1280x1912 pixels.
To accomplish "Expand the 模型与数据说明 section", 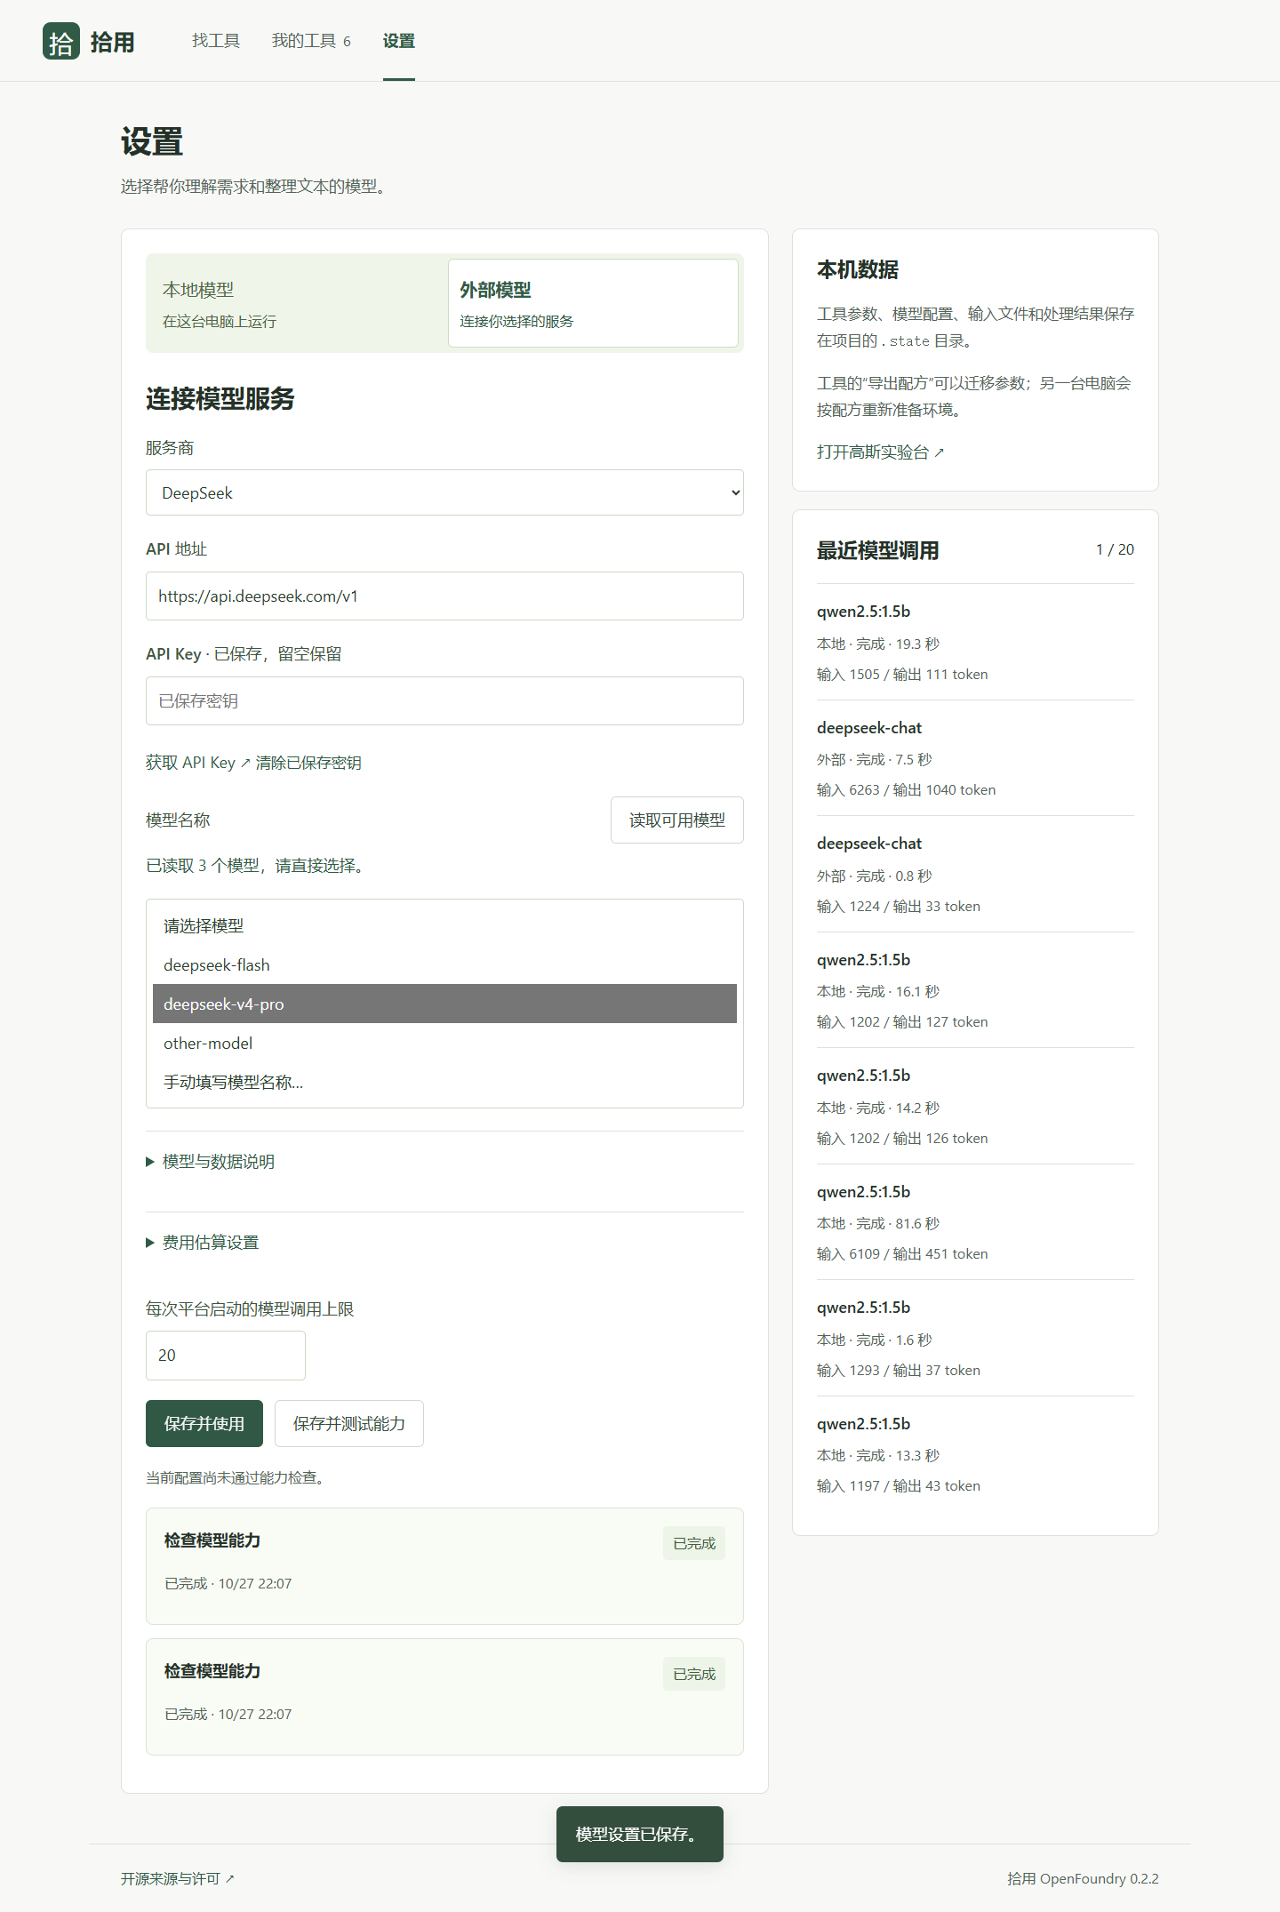I will tap(211, 1161).
